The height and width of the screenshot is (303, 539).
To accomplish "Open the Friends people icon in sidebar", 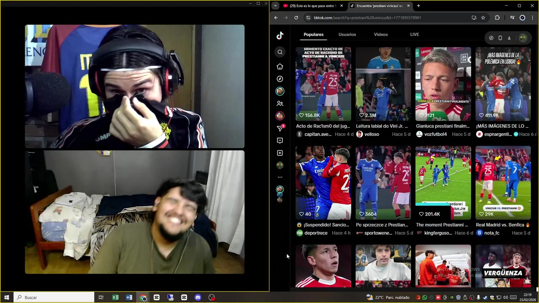I will [280, 104].
